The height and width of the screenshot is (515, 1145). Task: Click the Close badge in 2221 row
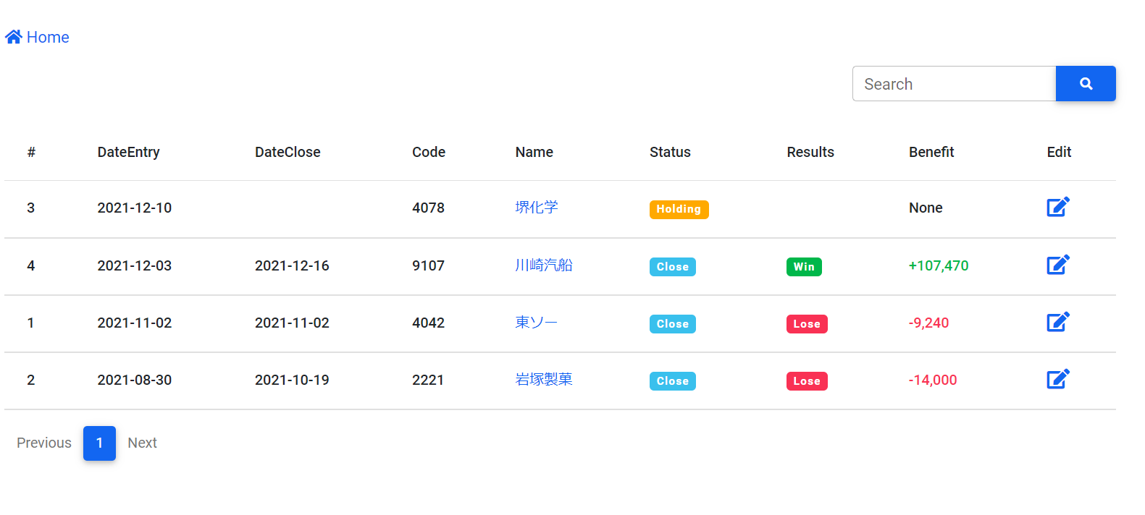pos(673,381)
